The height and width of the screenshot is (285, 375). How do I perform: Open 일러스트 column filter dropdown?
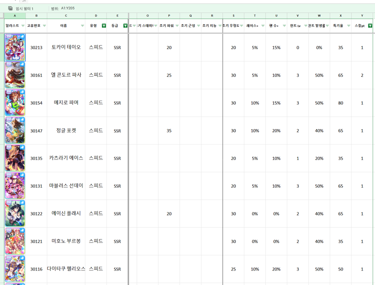pyautogui.click(x=23, y=26)
